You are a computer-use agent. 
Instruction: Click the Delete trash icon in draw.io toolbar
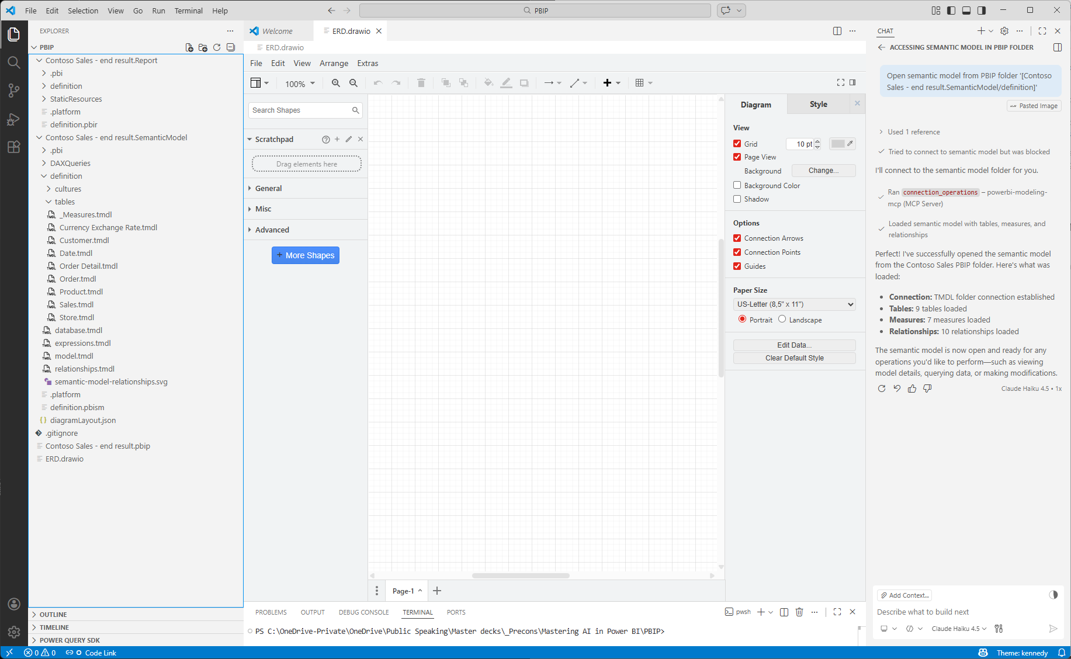421,83
